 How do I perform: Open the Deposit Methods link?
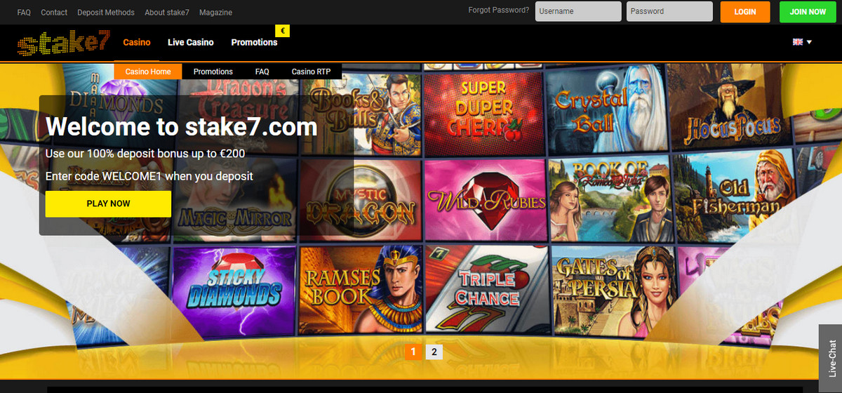click(106, 13)
